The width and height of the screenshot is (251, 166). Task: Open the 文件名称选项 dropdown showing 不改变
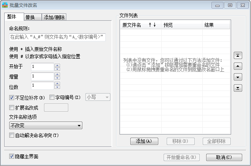coord(46,125)
